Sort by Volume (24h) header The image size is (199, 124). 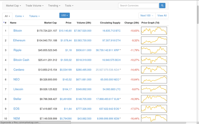point(84,23)
